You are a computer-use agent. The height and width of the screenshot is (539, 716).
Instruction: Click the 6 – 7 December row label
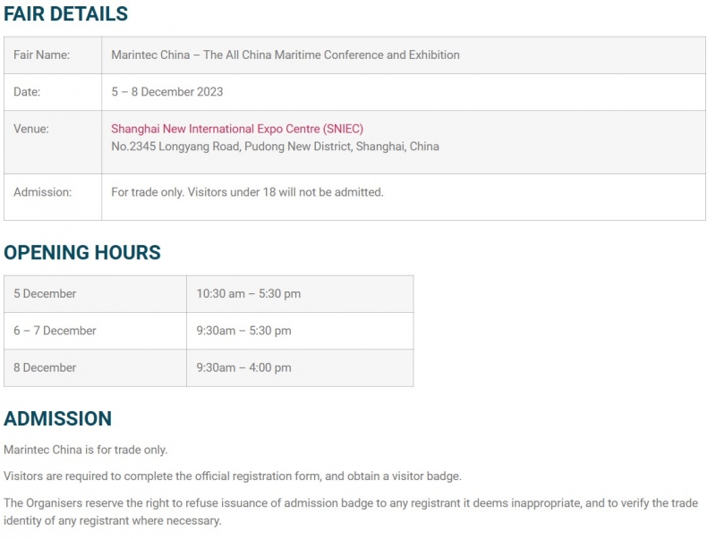(55, 331)
